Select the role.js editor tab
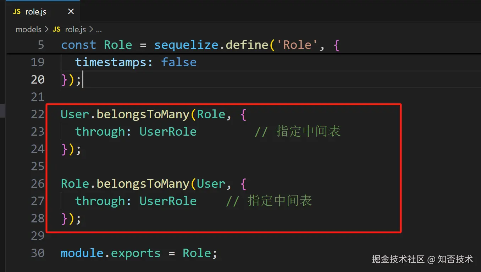Viewport: 481px width, 272px height. [35, 12]
